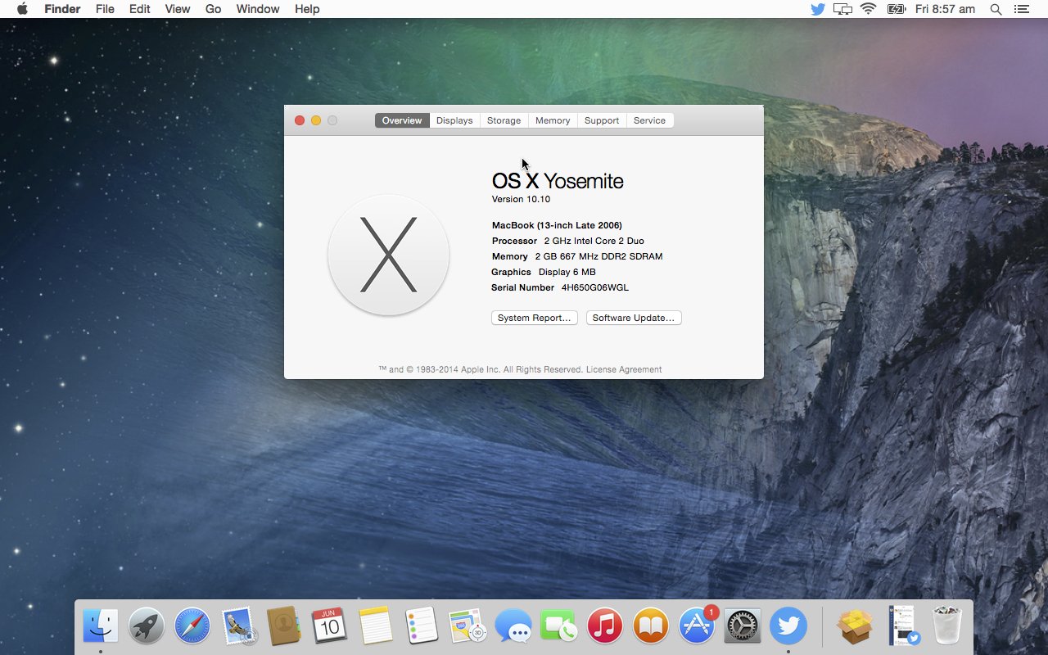Open App Store icon with badge

(698, 626)
